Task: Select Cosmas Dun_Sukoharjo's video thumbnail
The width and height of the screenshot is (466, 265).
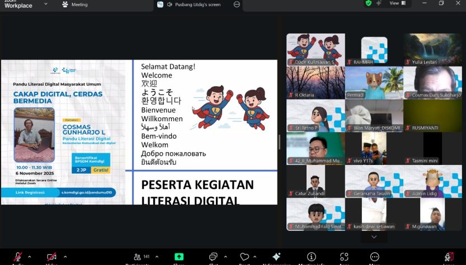Action: pyautogui.click(x=432, y=83)
